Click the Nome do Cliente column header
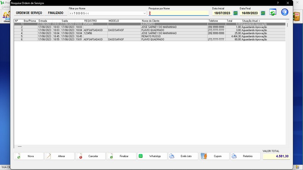 (174, 21)
